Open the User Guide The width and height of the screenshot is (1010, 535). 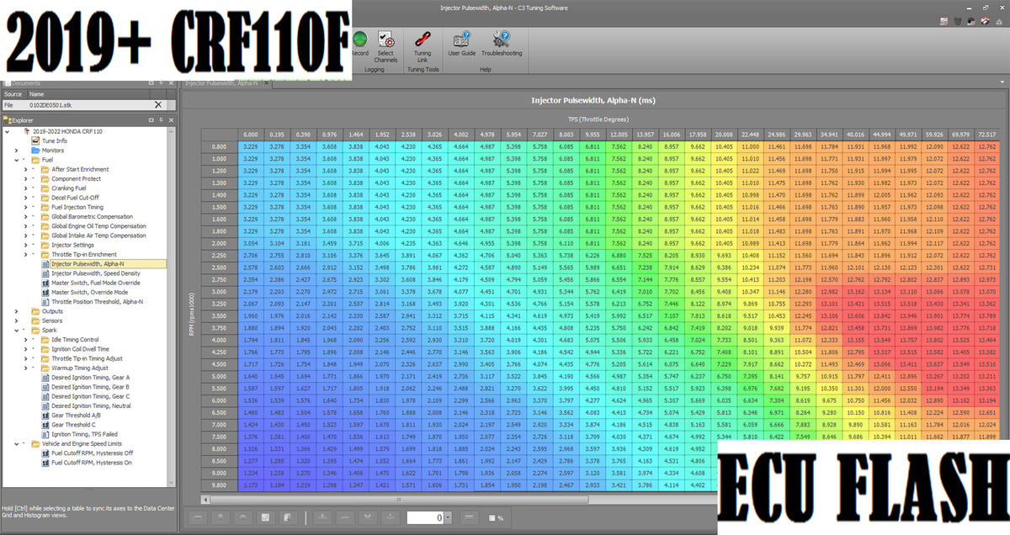461,43
